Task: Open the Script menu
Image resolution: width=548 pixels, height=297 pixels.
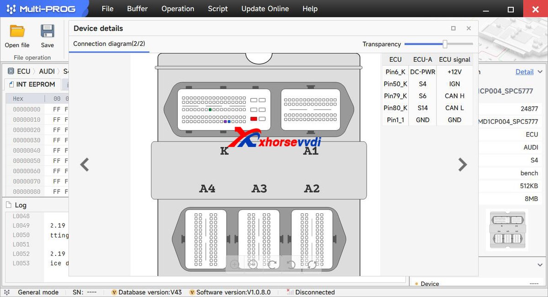Action: point(218,9)
